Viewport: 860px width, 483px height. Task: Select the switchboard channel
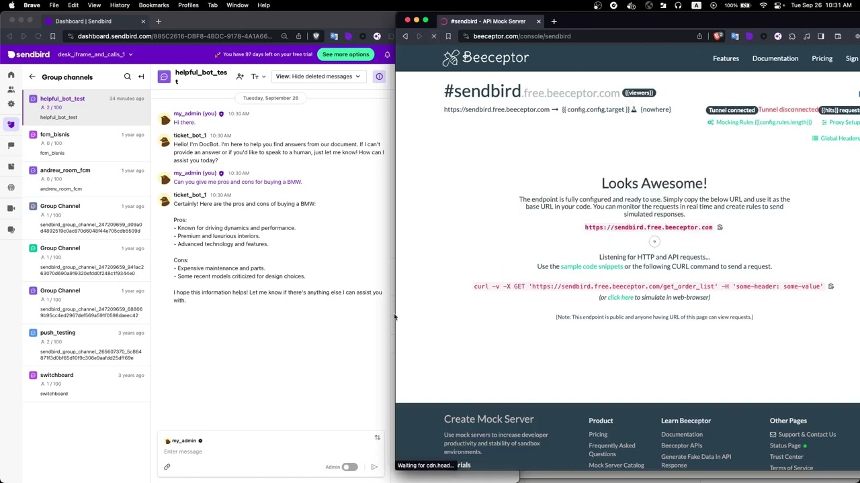coord(87,384)
